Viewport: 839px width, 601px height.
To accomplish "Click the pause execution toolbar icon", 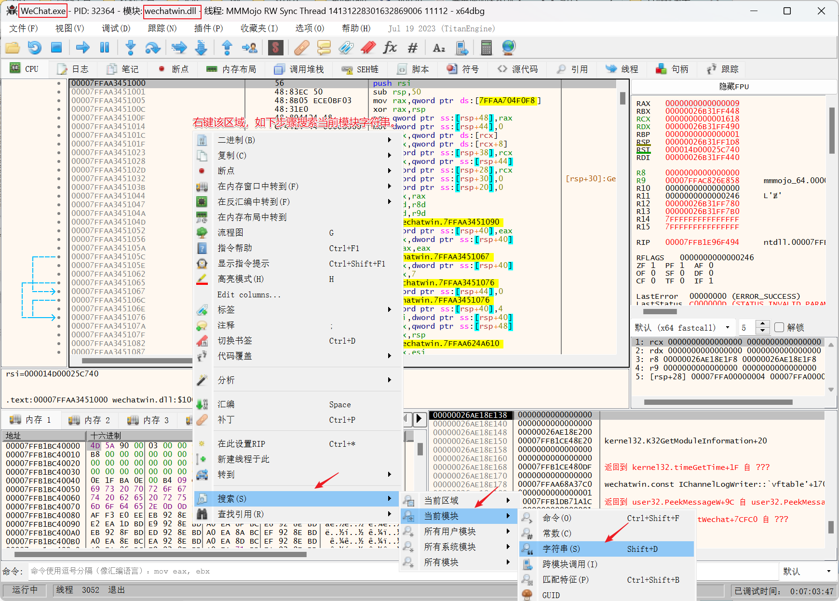I will pos(104,48).
